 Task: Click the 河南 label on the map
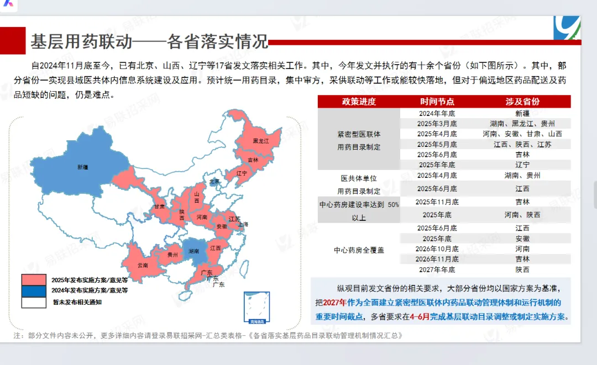[x=202, y=217]
